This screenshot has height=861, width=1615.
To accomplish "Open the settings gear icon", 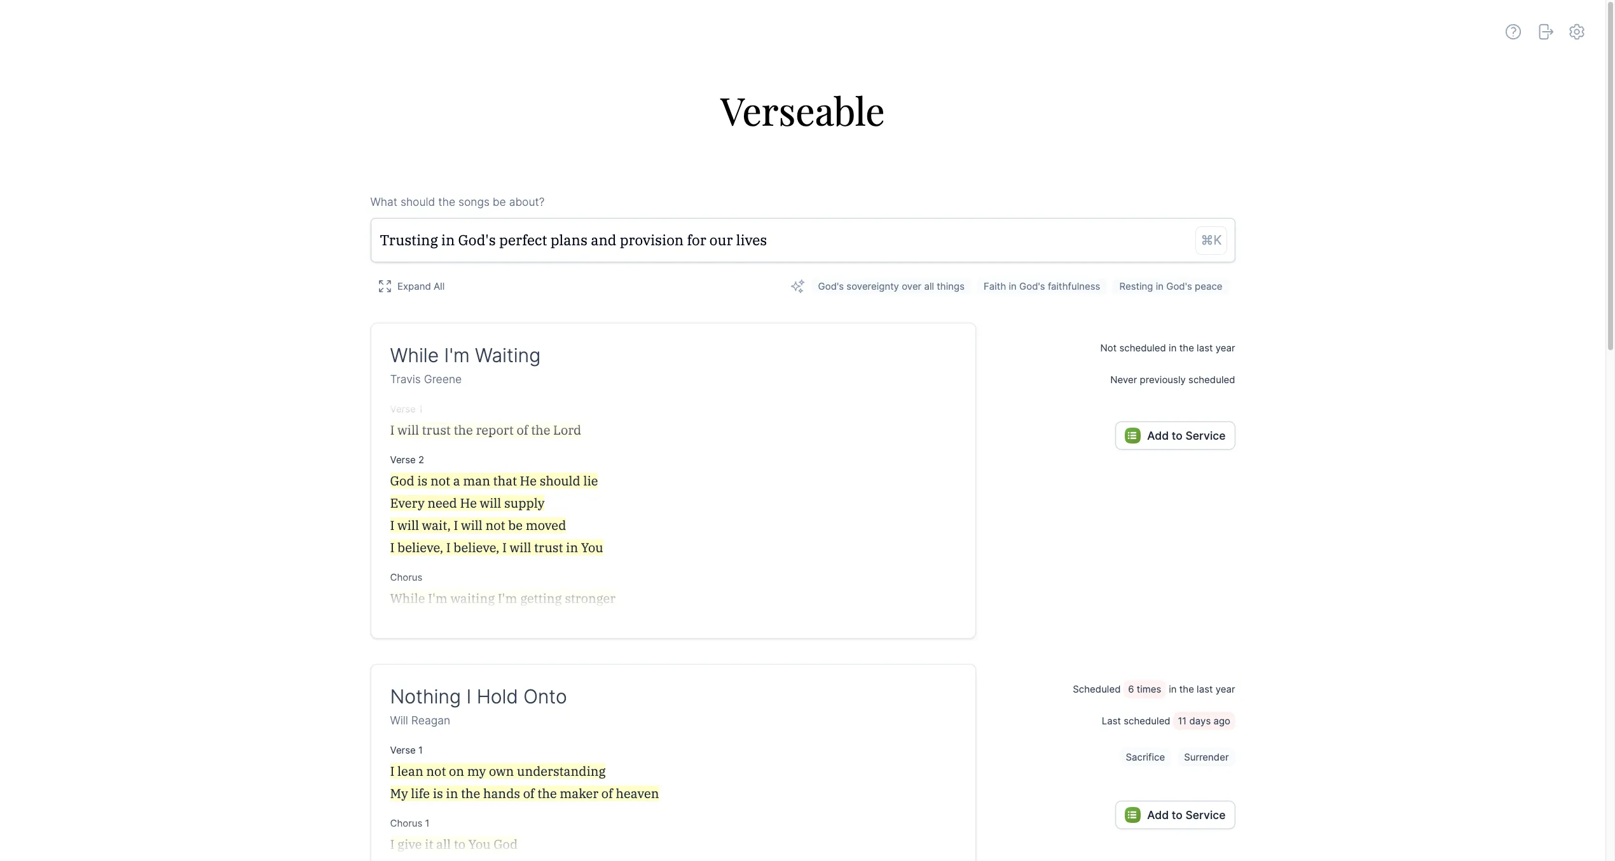I will click(x=1577, y=31).
